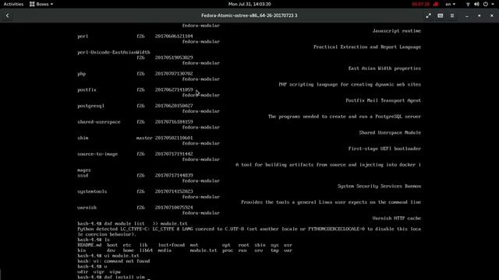Click the 'sssd' module name

point(83,176)
